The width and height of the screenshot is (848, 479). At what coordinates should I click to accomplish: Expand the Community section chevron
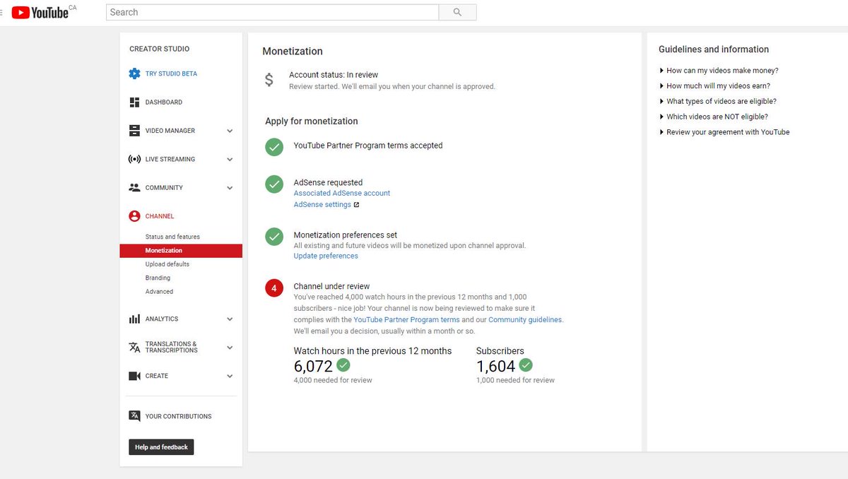[x=230, y=188]
